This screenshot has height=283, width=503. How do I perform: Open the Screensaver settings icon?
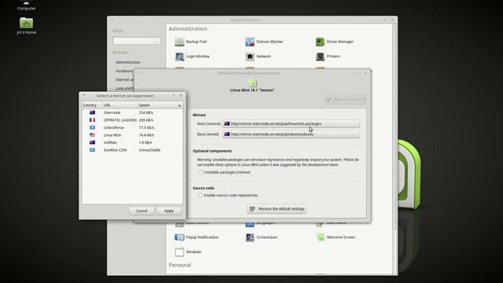pyautogui.click(x=250, y=237)
